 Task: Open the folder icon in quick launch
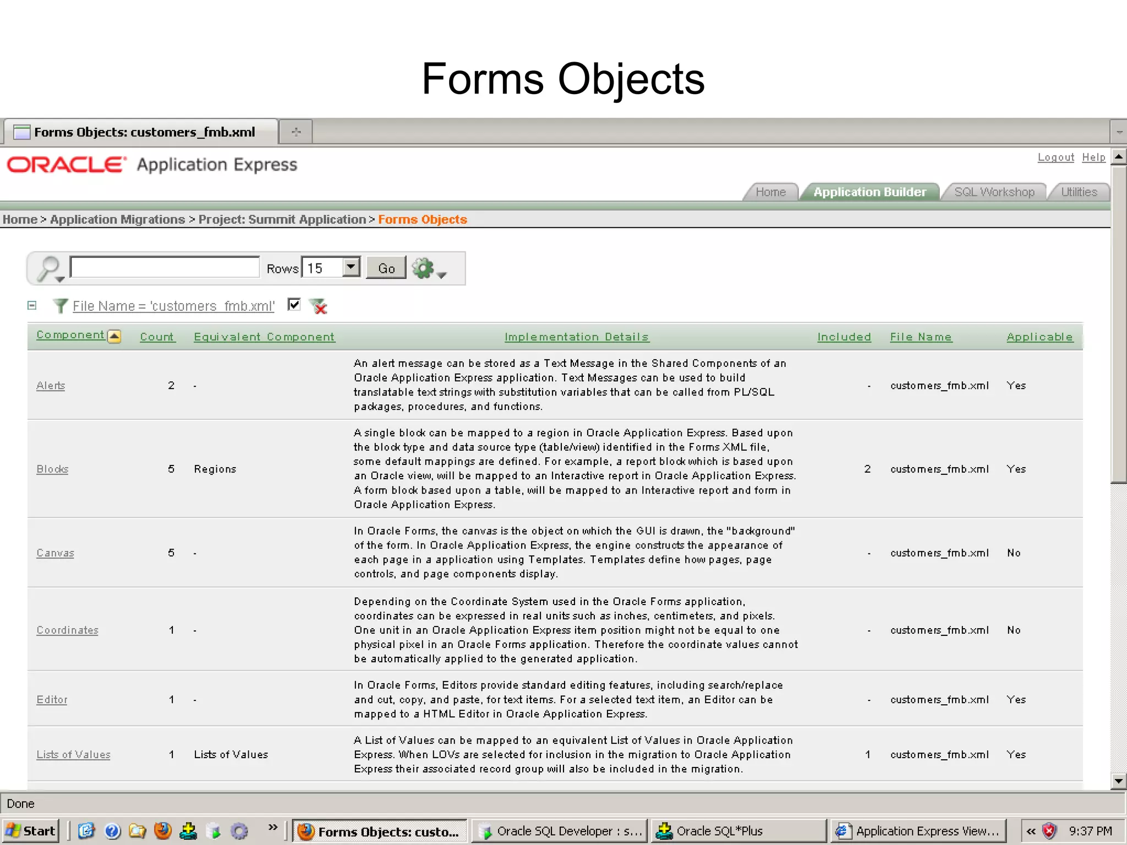point(138,831)
